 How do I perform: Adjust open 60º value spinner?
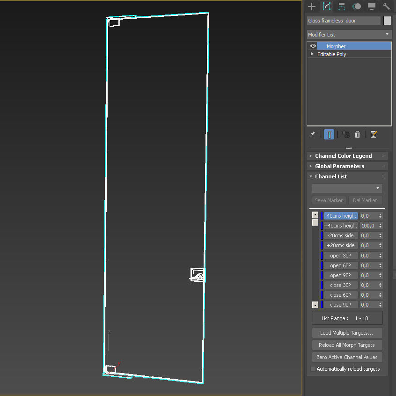(x=380, y=265)
